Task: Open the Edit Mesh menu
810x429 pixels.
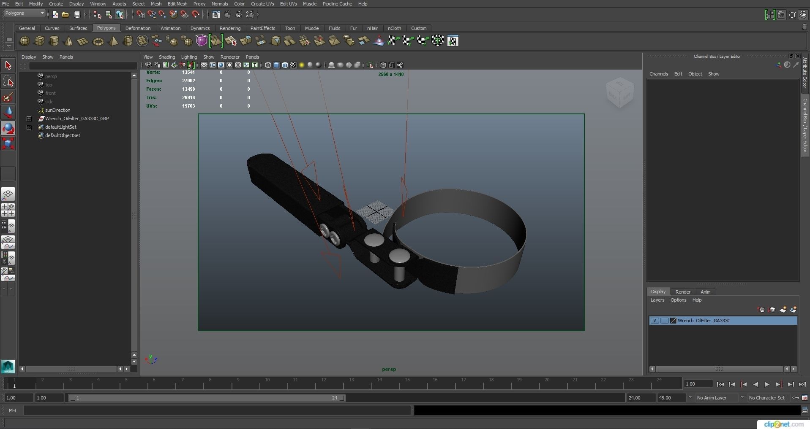Action: tap(177, 4)
